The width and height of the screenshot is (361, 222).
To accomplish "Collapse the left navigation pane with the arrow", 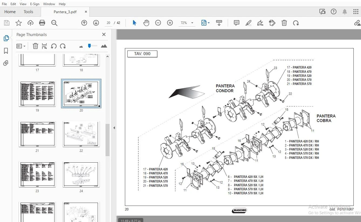I will [114, 128].
